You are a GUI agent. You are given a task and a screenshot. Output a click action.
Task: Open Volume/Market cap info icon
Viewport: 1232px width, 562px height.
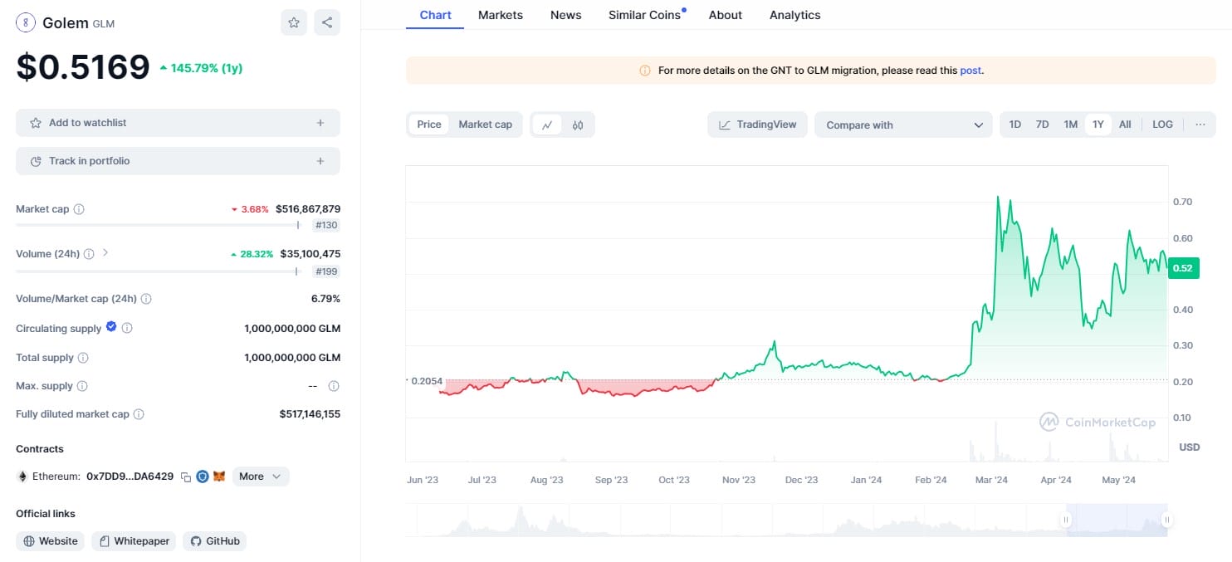click(x=146, y=299)
